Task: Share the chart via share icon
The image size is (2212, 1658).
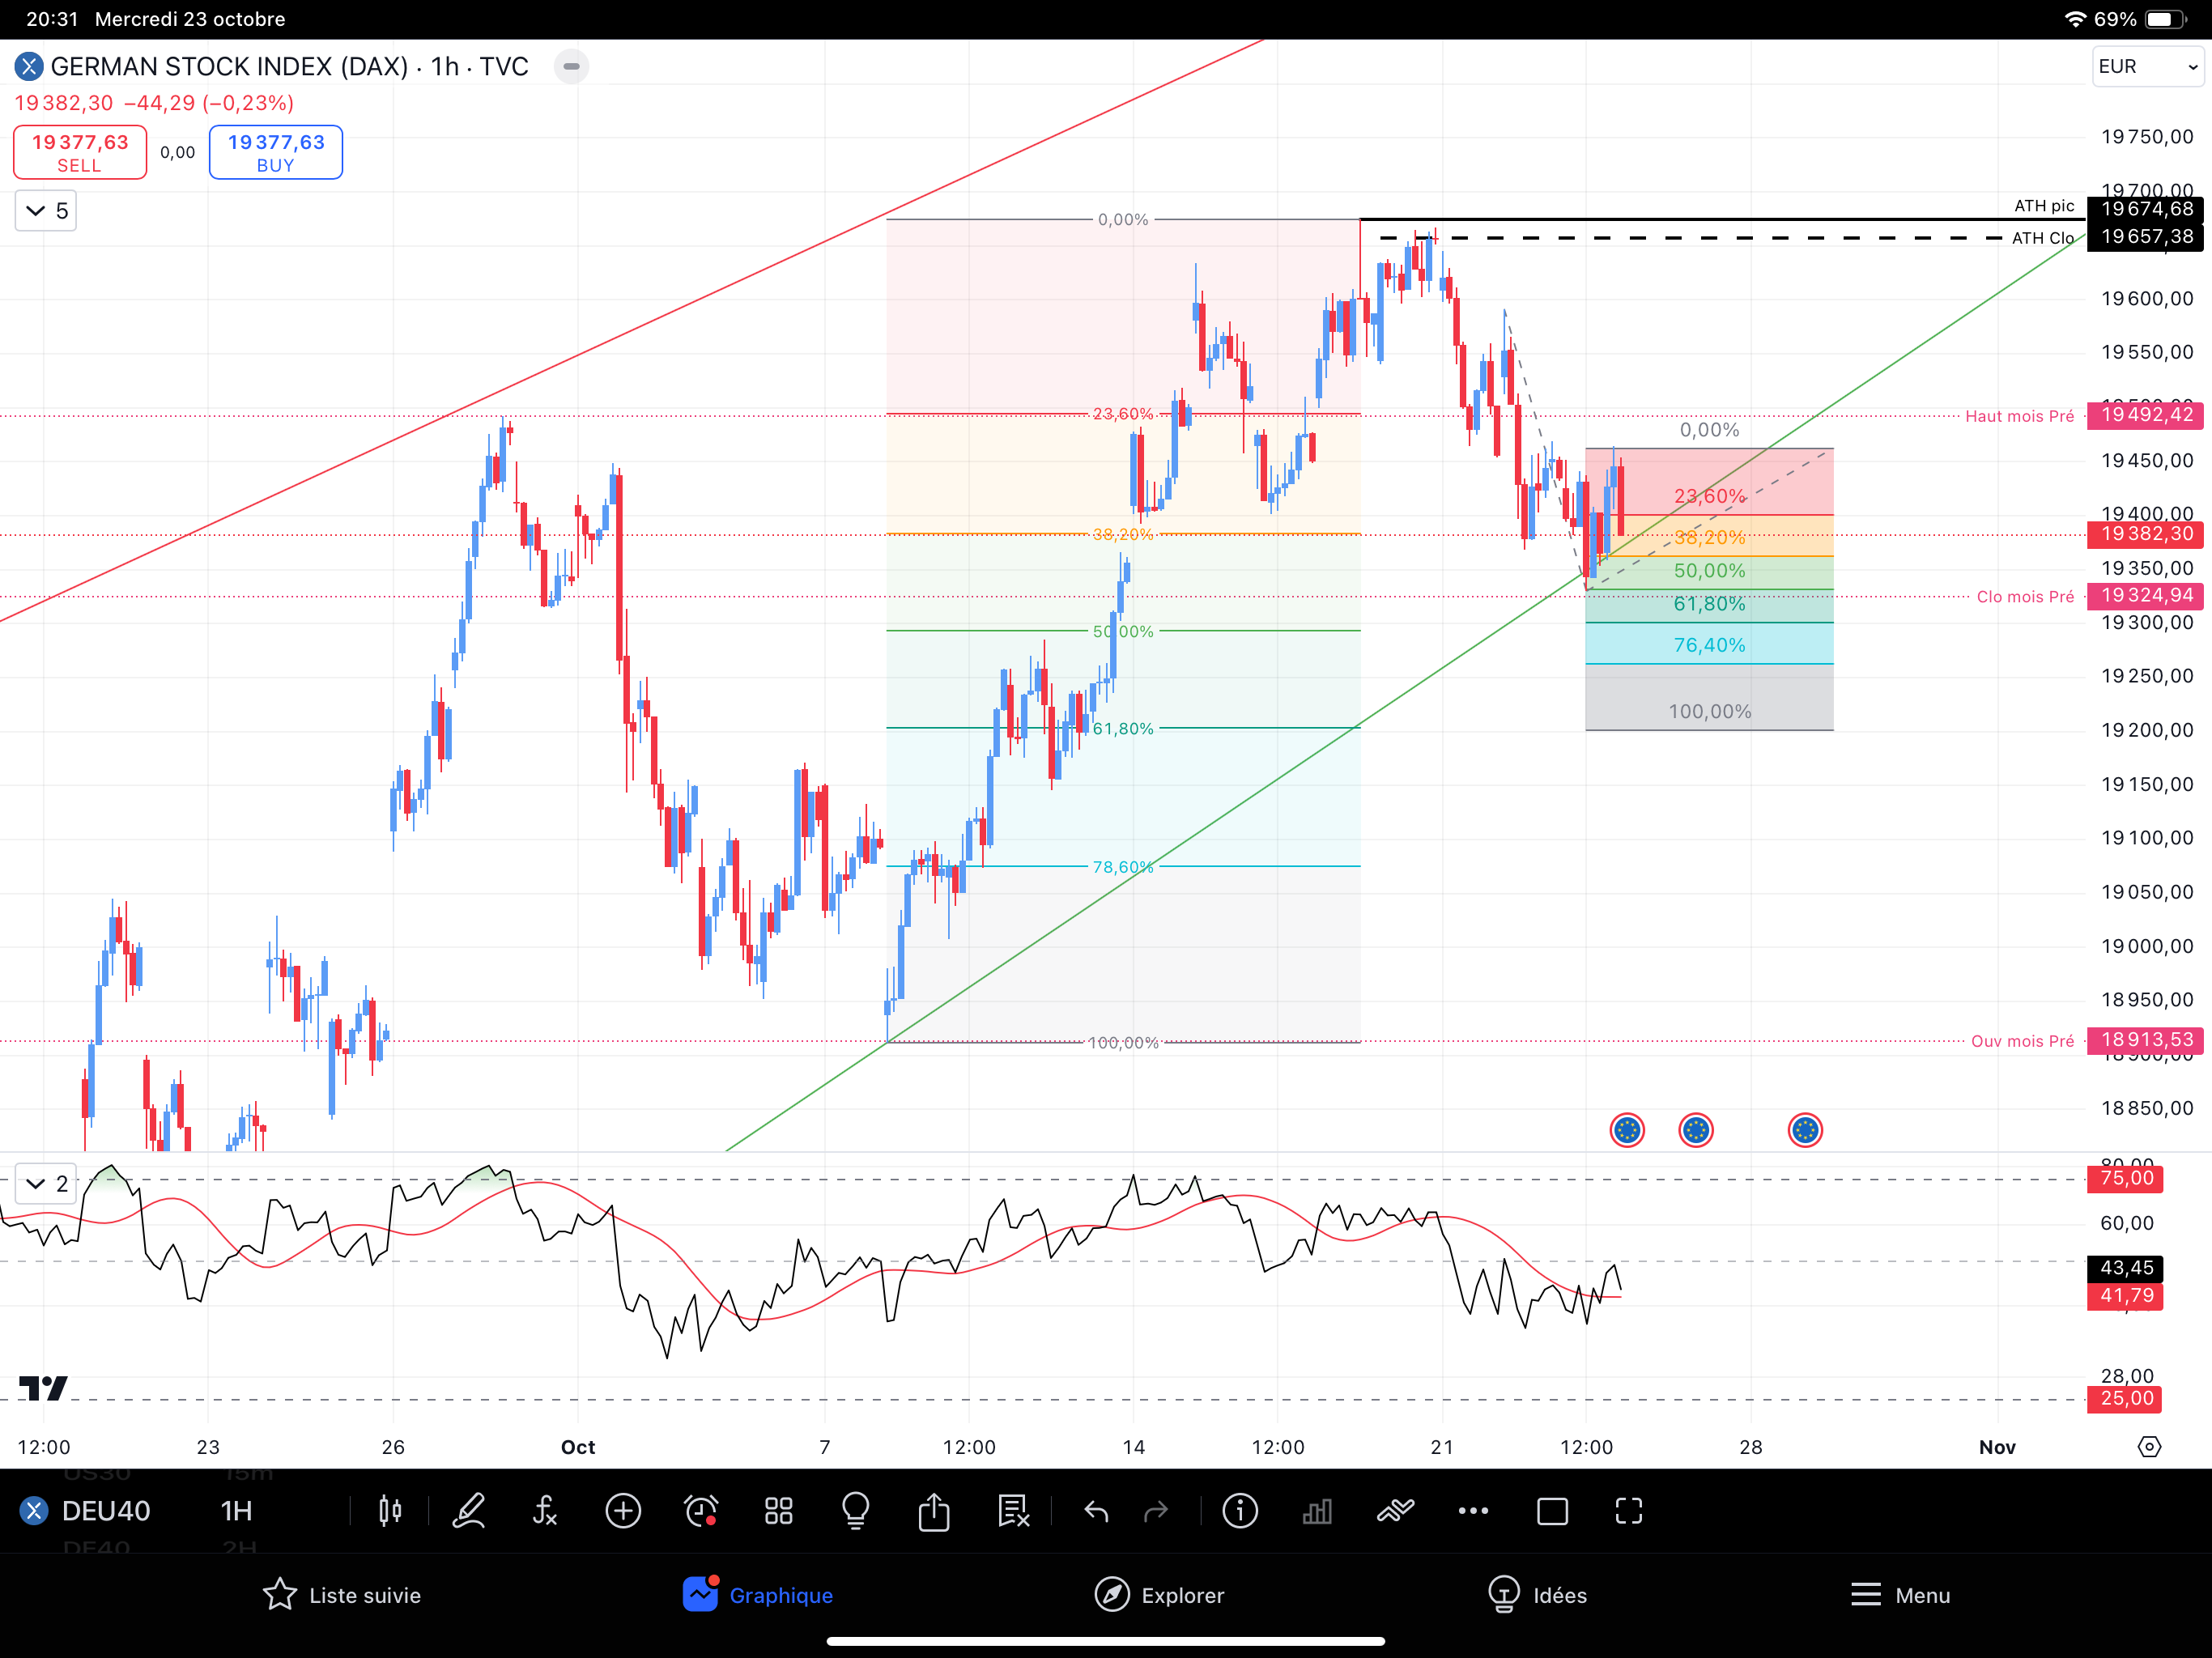Action: 934,1511
